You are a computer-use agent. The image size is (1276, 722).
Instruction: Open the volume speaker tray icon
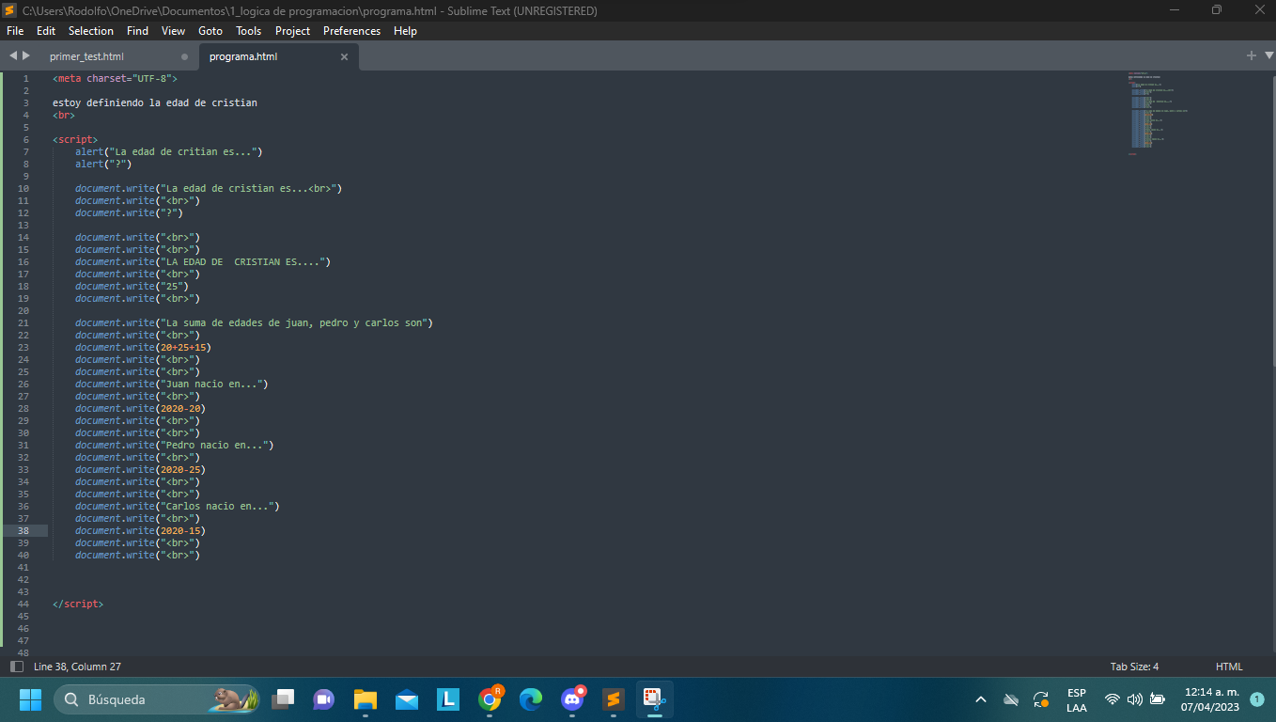point(1134,699)
